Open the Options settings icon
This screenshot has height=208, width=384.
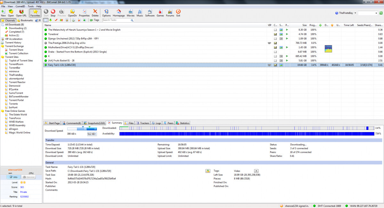[106, 13]
